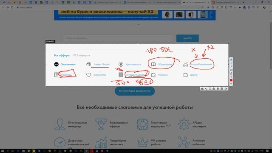Click the РЕГИСТРАЦИЯ ВЕБМАСТЕРА button

click(135, 91)
